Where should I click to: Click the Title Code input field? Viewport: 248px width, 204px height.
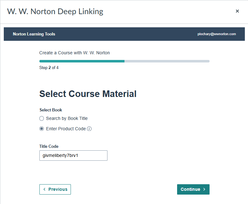coord(73,155)
